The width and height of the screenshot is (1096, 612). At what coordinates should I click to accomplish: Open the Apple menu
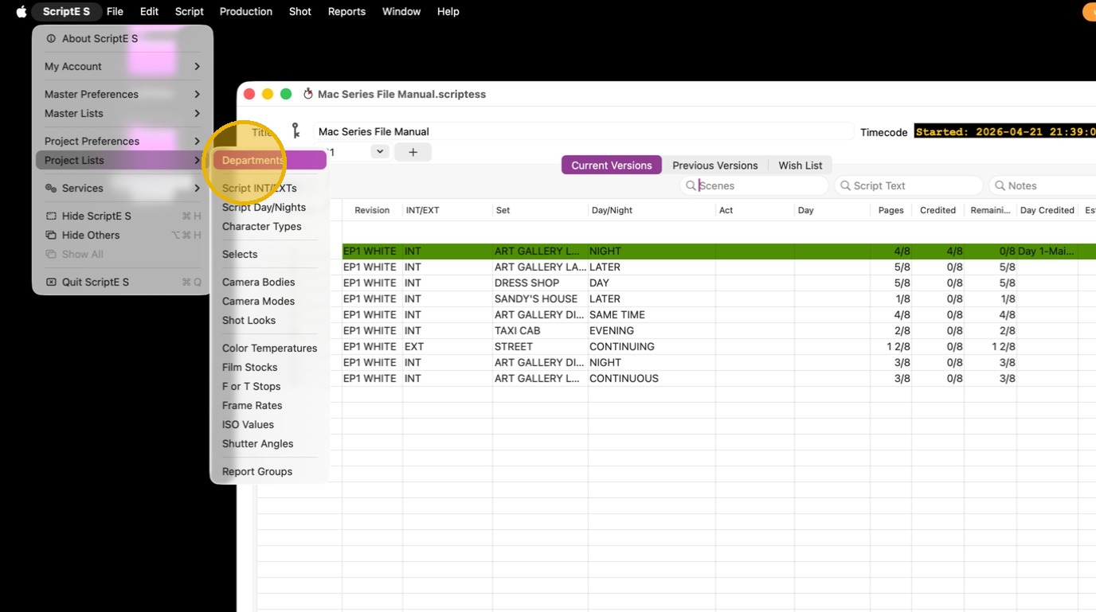point(22,11)
